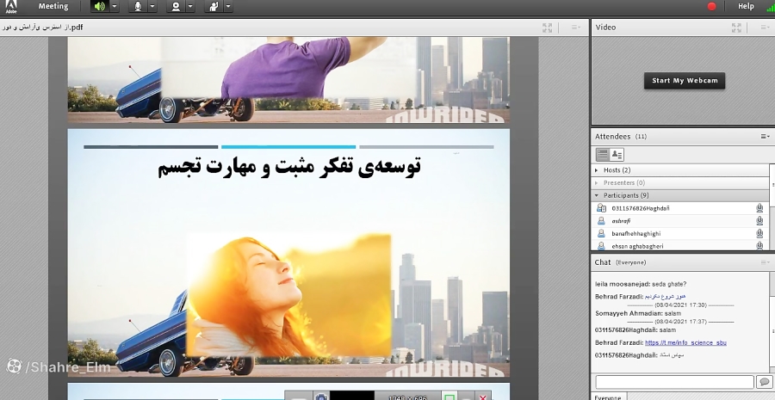Open the Share pod options menu
Viewport: 775px width, 400px height.
(576, 28)
